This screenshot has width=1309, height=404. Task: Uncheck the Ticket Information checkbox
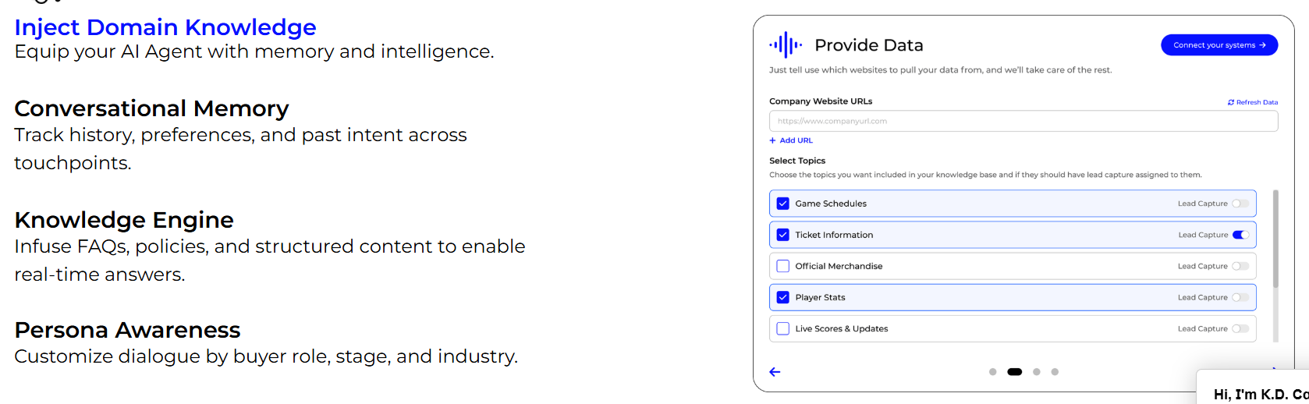click(x=783, y=235)
